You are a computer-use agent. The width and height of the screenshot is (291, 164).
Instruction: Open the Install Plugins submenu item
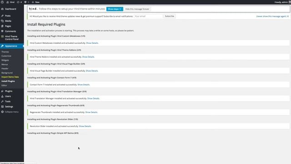tap(8, 81)
